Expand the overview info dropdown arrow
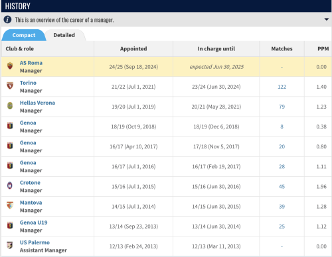332x257 pixels. click(x=327, y=19)
